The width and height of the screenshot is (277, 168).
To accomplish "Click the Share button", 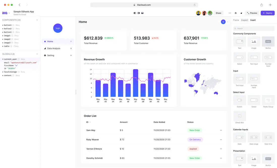I will click(x=218, y=13).
